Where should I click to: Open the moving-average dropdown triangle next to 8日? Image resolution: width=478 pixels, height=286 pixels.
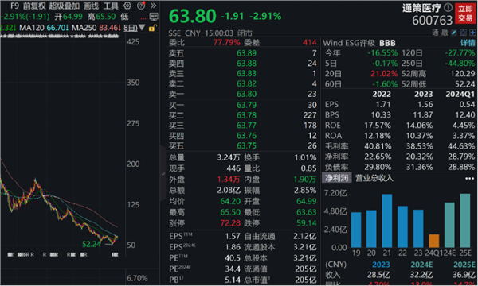coord(142,28)
